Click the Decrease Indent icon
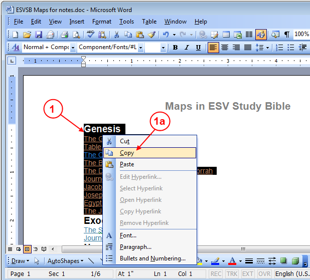 pos(302,48)
